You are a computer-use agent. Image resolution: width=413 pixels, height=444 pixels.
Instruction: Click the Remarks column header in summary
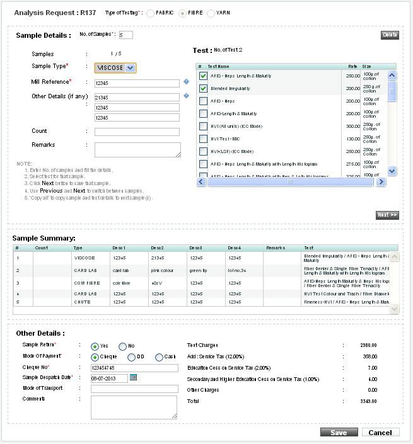click(276, 248)
